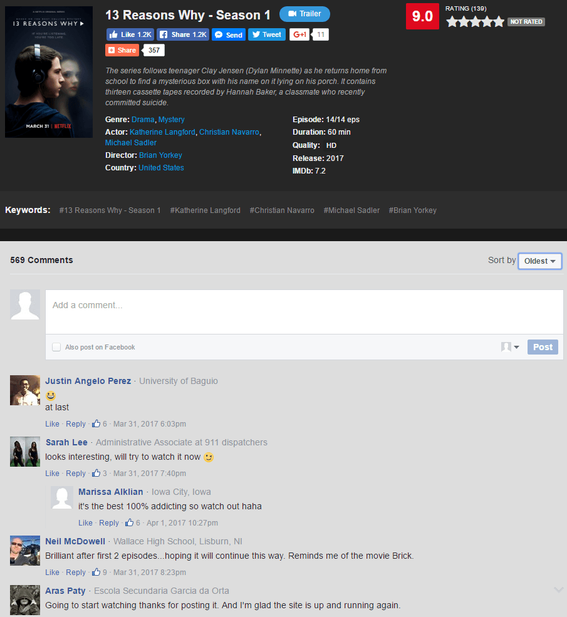Viewport: 567px width, 617px height.
Task: Reply to Justin Angelo Perez's comment
Action: coord(76,424)
